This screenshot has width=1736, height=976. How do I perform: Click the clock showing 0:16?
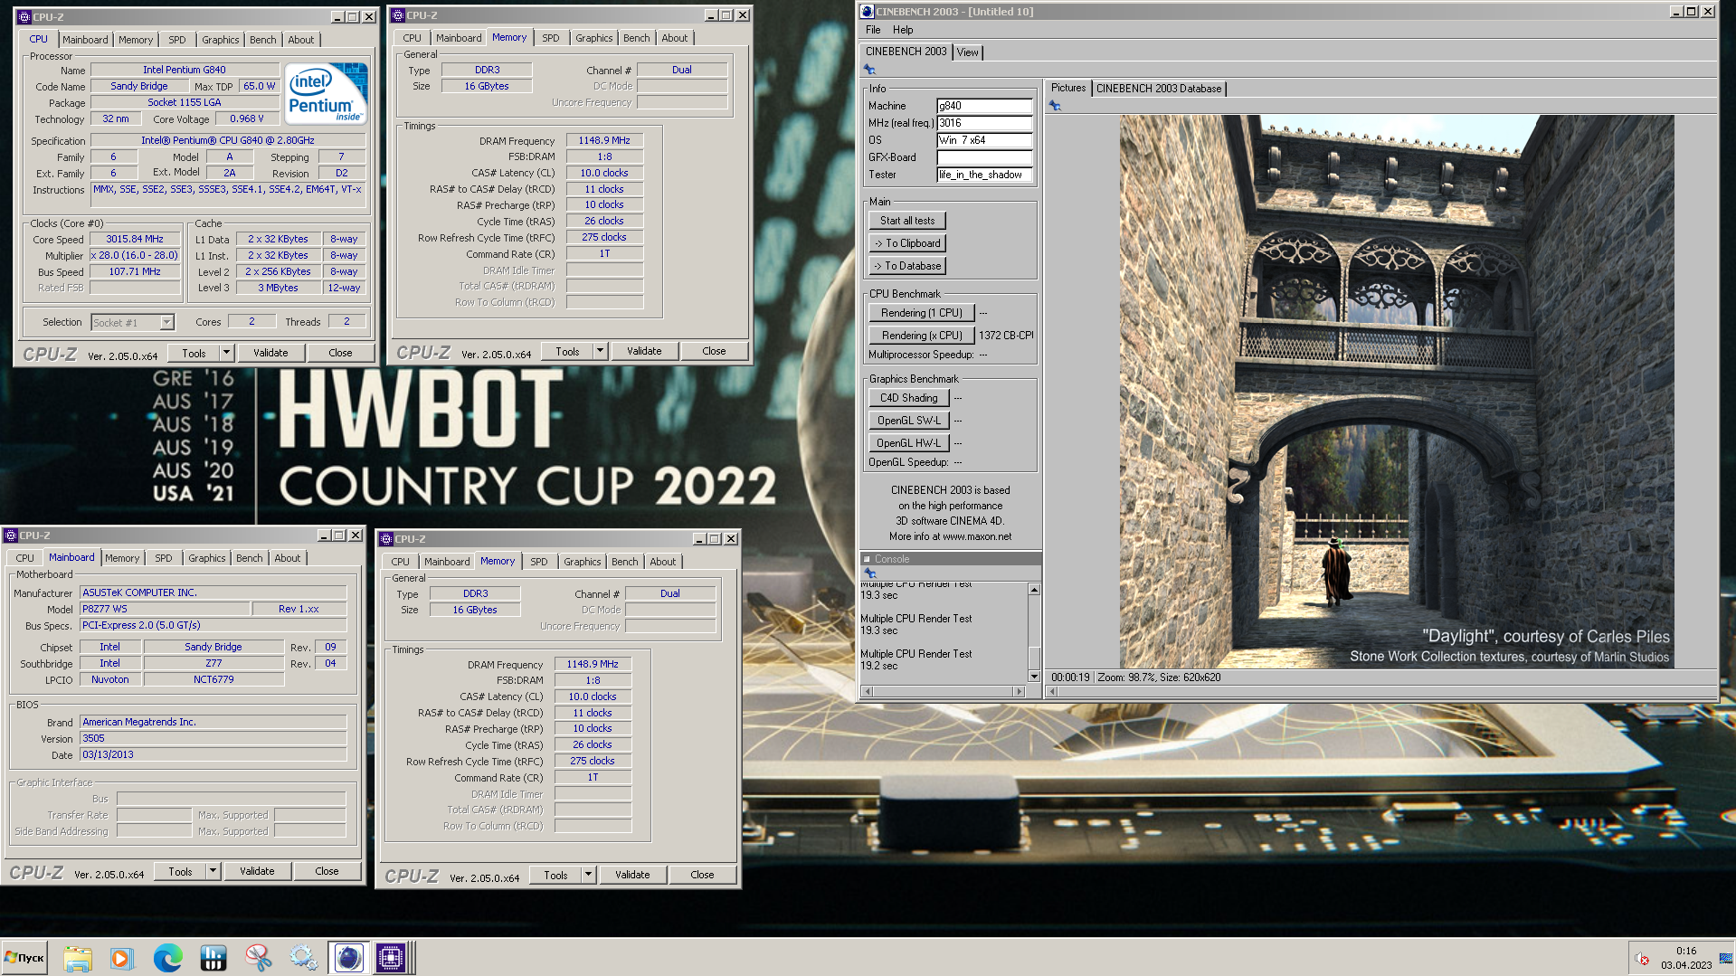coord(1685,951)
